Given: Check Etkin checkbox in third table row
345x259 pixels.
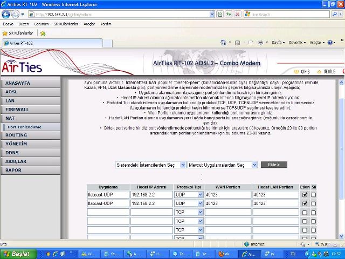Looking at the screenshot, I should click(305, 213).
